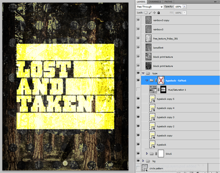Image resolution: width=220 pixels, height=173 pixels.
Task: Click link icon on Hue/Saturation 1 layer
Action: (158, 90)
